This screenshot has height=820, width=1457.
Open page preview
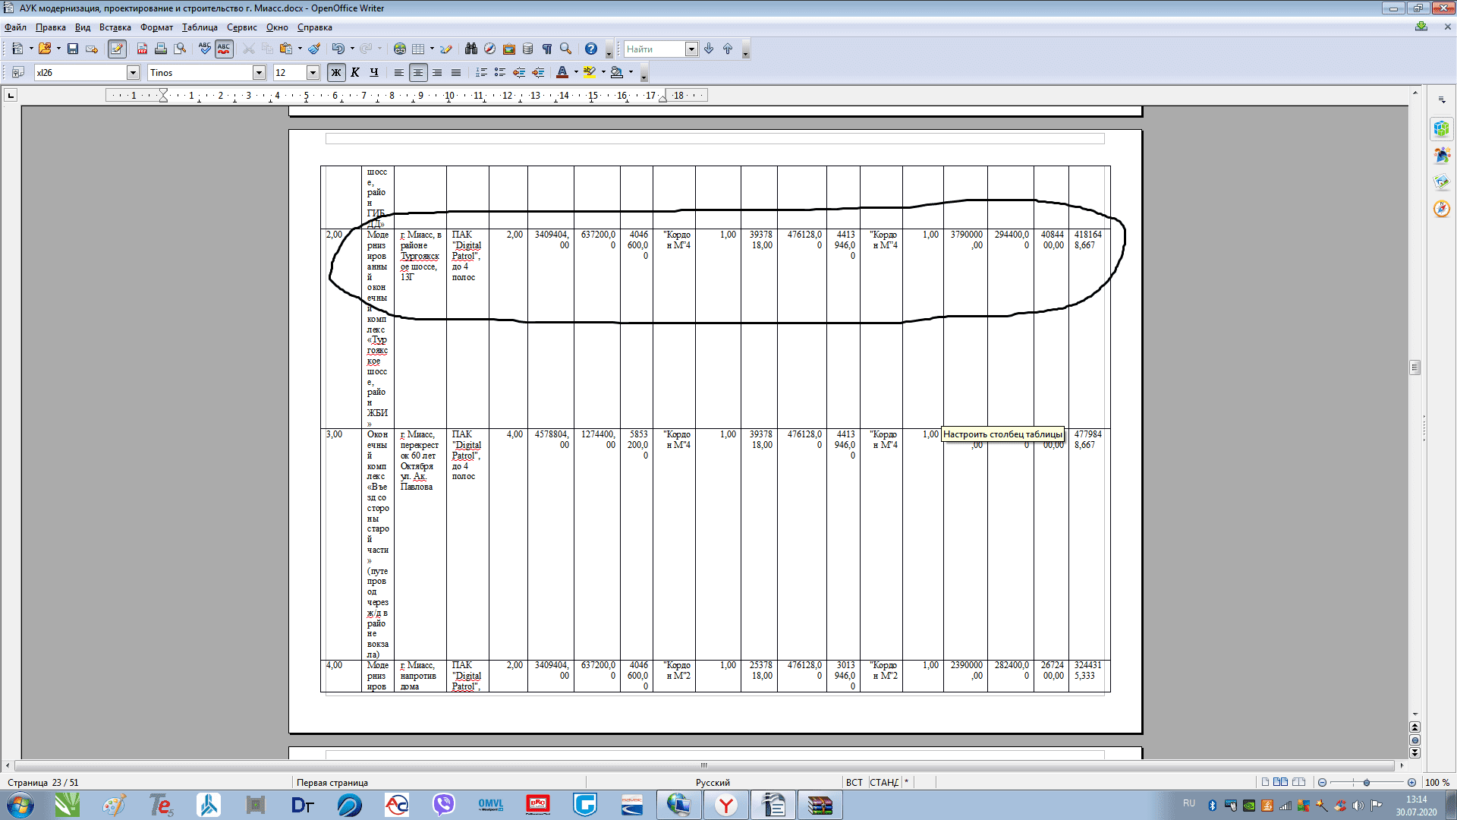[180, 49]
